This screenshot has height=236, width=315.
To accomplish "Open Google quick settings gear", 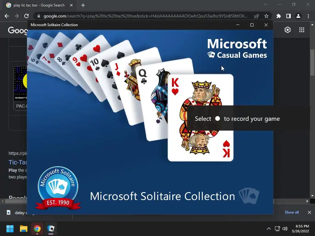I will (288, 30).
